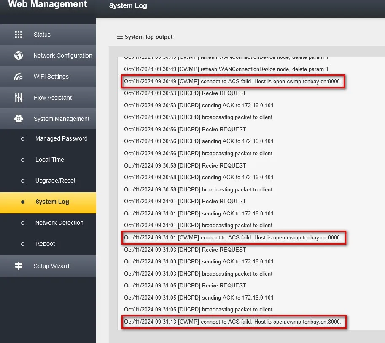Screen dimensions: 385x343
Task: Select the Local Time bullet marker
Action: pyautogui.click(x=23, y=160)
